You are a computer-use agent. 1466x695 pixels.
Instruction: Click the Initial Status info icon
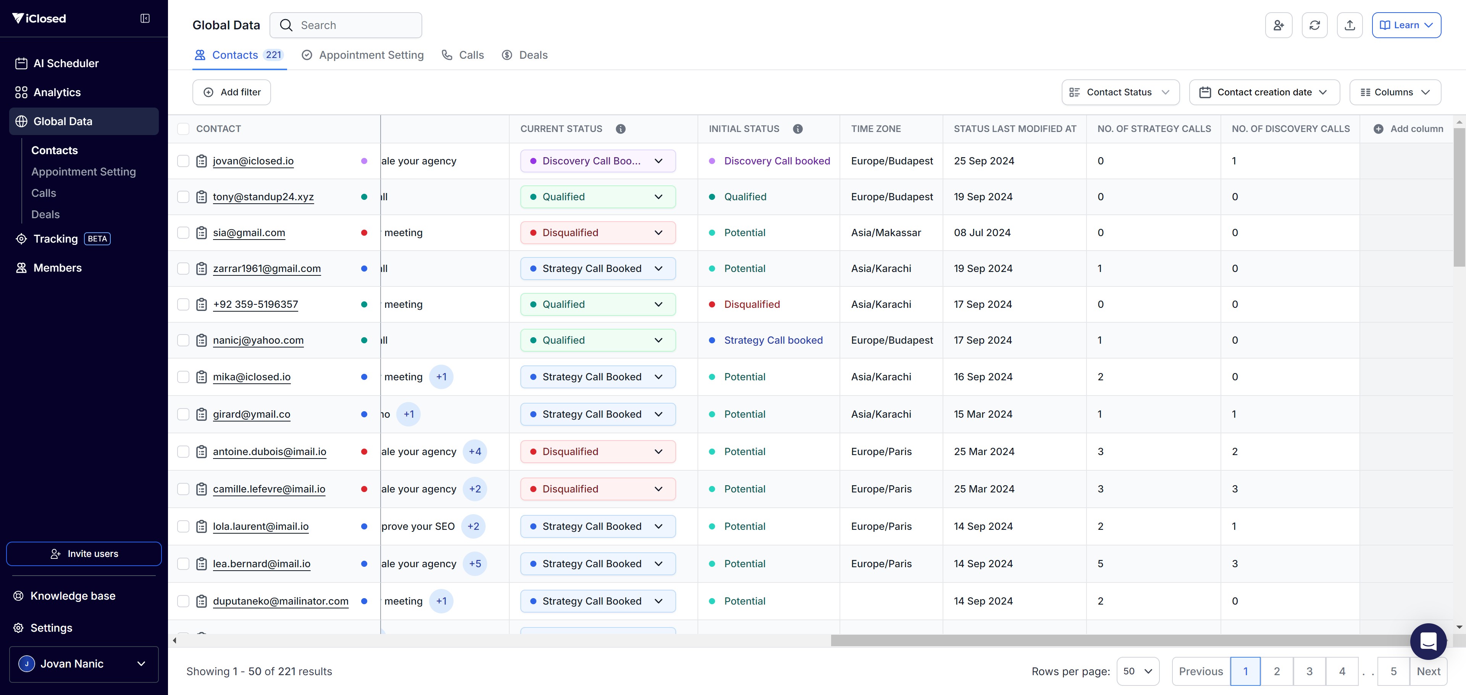point(797,129)
